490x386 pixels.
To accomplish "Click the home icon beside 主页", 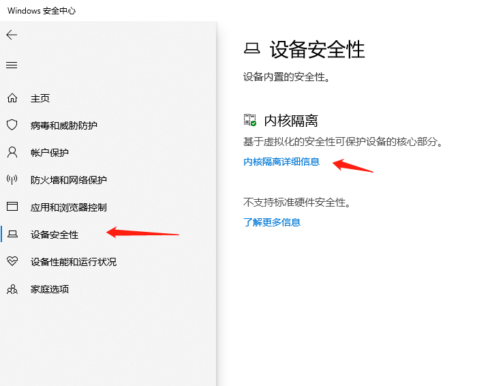I will coord(12,98).
